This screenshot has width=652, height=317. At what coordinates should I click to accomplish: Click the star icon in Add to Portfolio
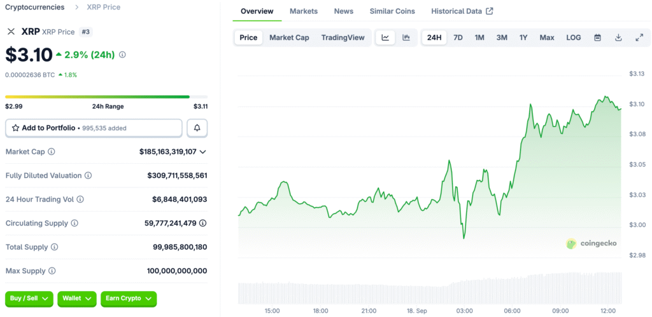(x=15, y=128)
